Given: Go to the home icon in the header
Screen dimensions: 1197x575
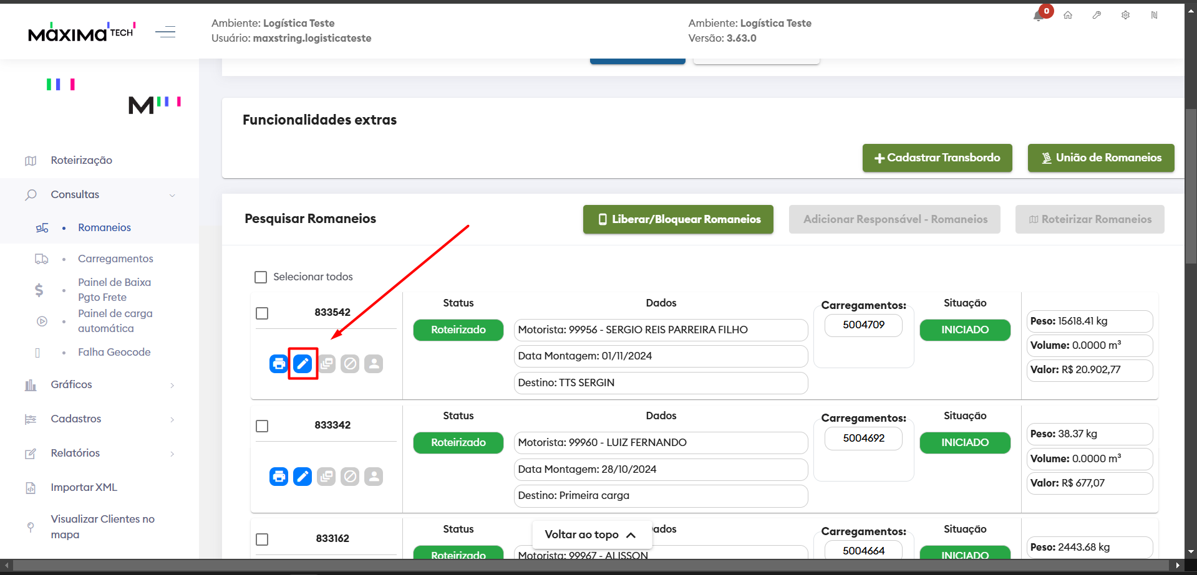Looking at the screenshot, I should click(x=1068, y=15).
